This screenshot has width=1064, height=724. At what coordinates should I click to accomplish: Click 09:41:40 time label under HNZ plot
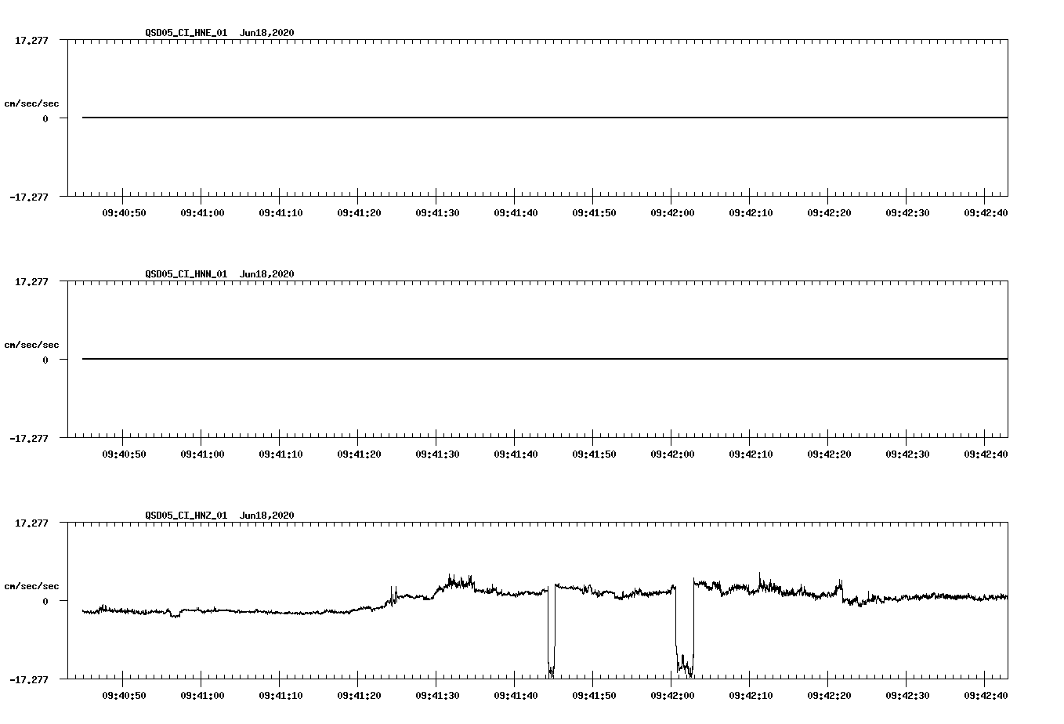516,696
